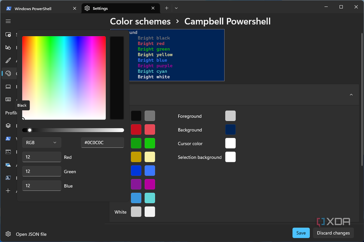This screenshot has width=364, height=242.
Task: Go back to Color schemes breadcrumb
Action: click(x=140, y=22)
